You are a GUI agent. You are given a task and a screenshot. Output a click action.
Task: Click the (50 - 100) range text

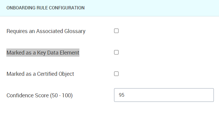tap(61, 95)
